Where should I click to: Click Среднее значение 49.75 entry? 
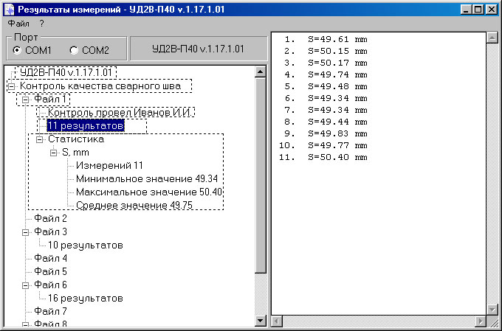(134, 205)
